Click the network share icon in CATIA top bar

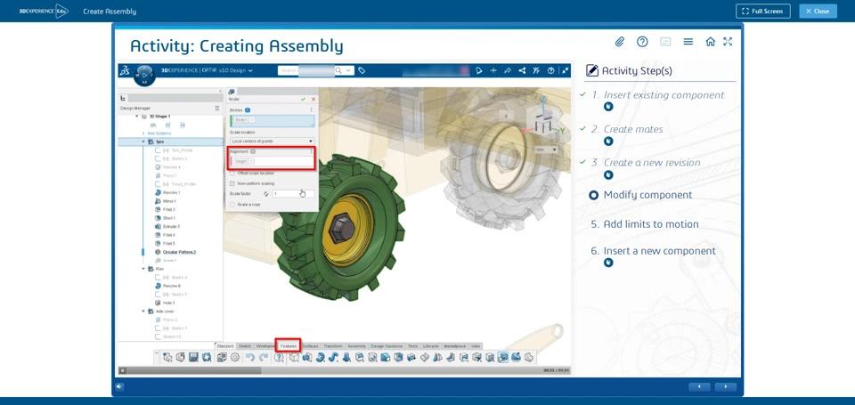click(x=522, y=70)
